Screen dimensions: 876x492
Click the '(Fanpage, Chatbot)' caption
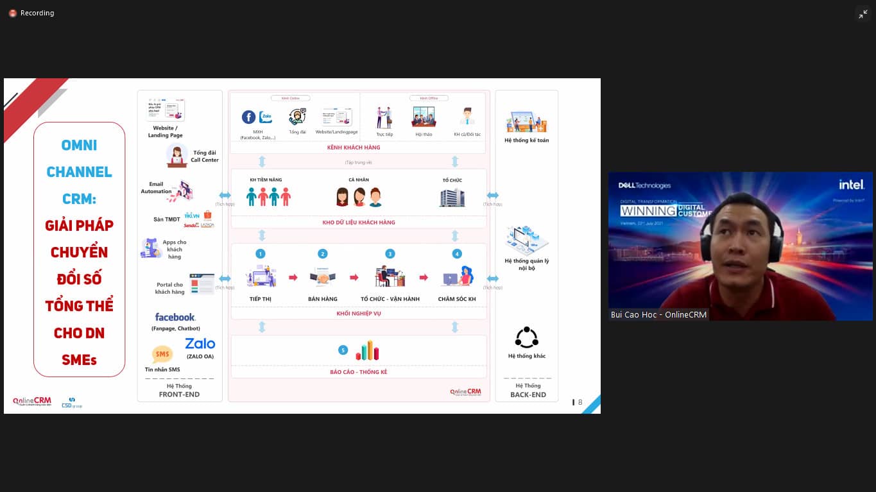pos(175,328)
